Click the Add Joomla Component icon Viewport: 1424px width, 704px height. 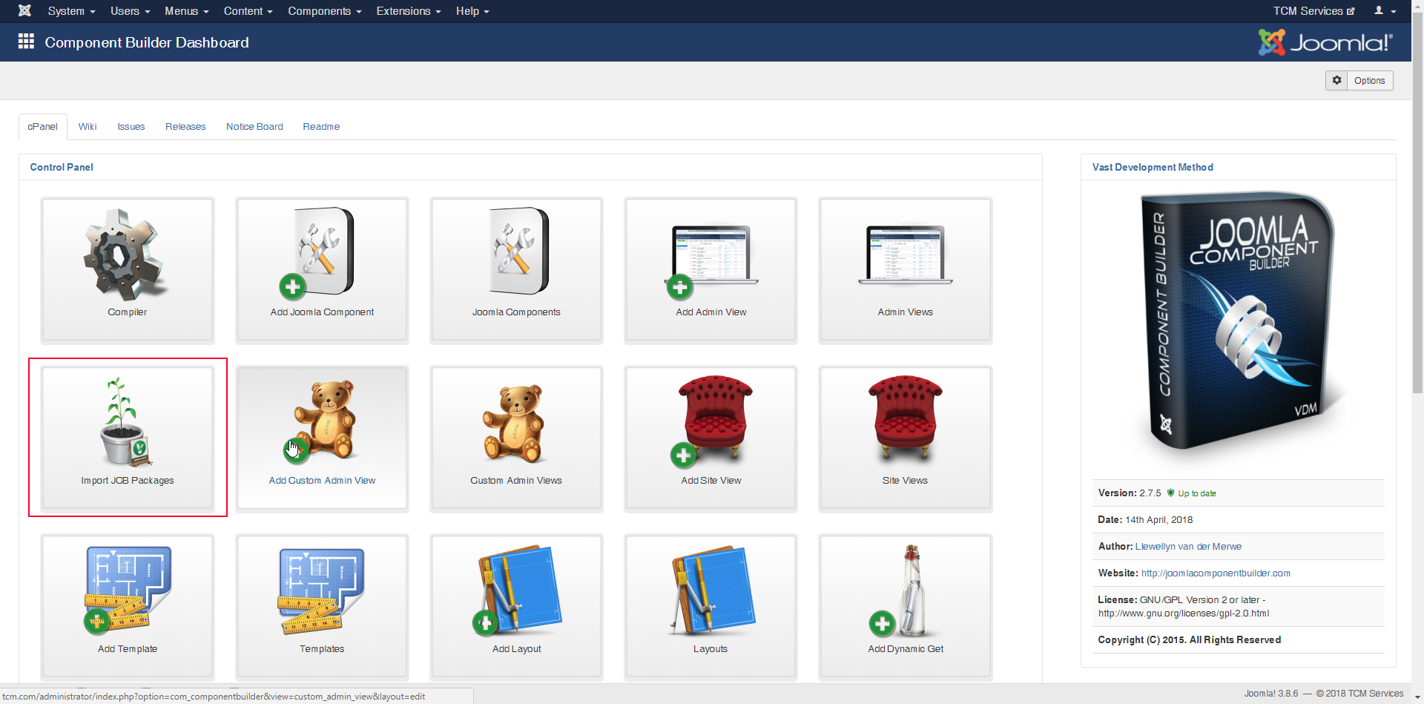pyautogui.click(x=317, y=252)
